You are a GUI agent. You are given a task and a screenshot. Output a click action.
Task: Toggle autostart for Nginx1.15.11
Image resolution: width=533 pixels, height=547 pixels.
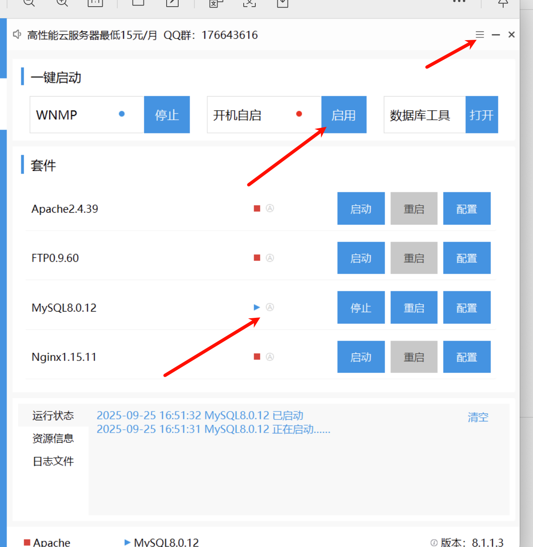270,356
